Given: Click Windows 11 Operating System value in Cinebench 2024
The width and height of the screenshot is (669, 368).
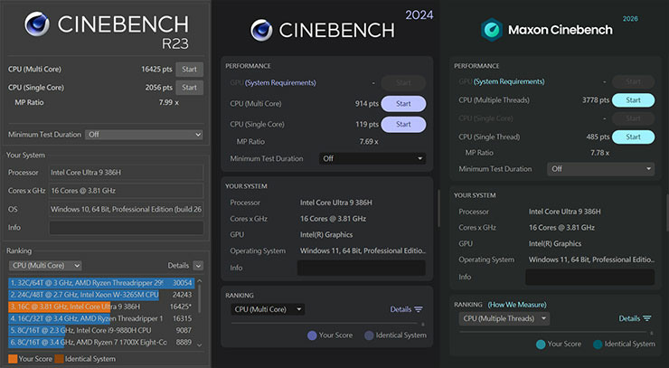Looking at the screenshot, I should coord(363,251).
